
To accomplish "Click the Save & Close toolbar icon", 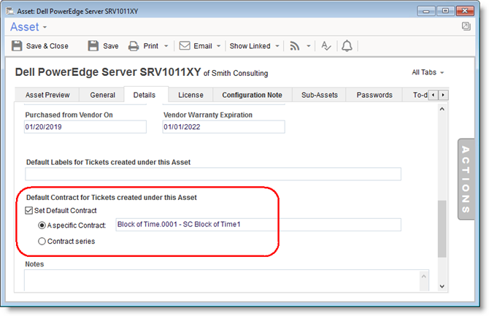I will (x=17, y=45).
